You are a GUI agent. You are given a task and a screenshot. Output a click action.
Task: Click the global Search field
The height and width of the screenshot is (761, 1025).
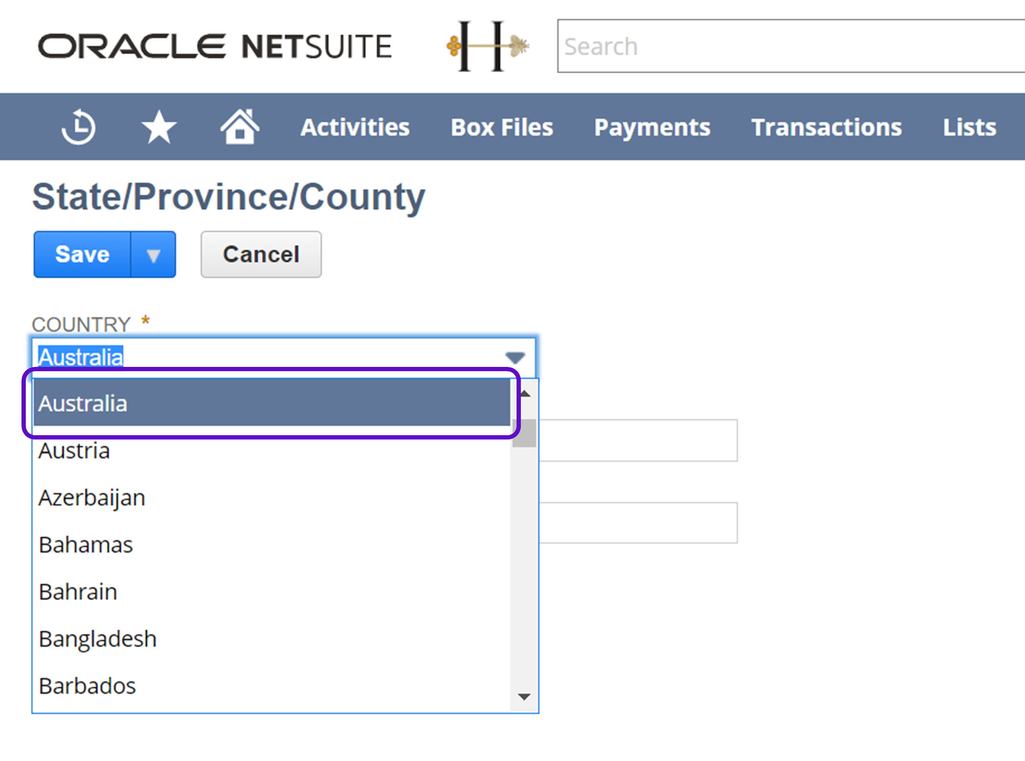click(x=788, y=46)
